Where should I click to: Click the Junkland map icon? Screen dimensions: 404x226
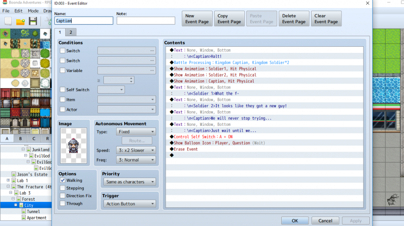[29, 149]
